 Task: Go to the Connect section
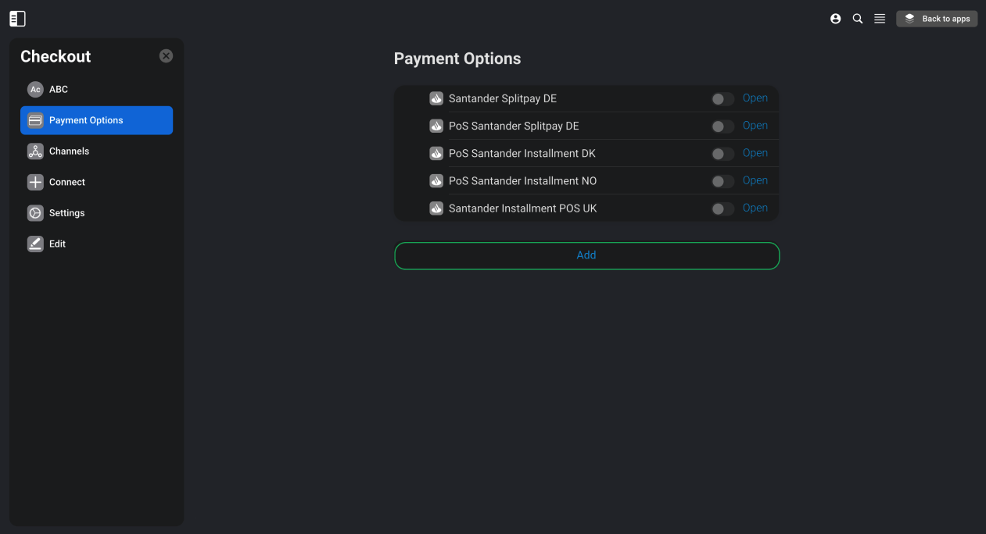[96, 182]
